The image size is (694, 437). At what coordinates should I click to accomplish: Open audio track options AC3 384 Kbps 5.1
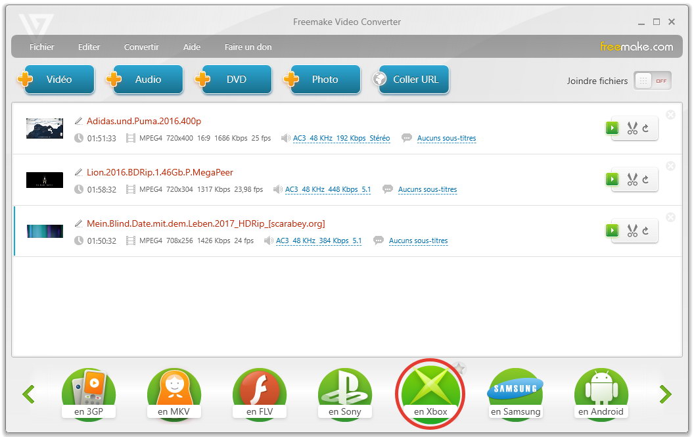tap(319, 241)
